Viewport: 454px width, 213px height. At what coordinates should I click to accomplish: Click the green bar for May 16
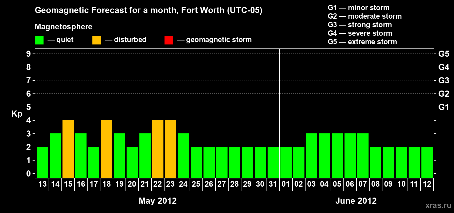(81, 156)
